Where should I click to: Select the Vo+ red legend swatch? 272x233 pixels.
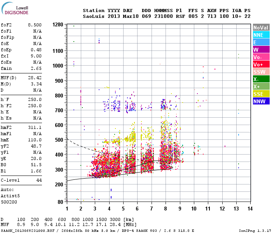[261, 64]
